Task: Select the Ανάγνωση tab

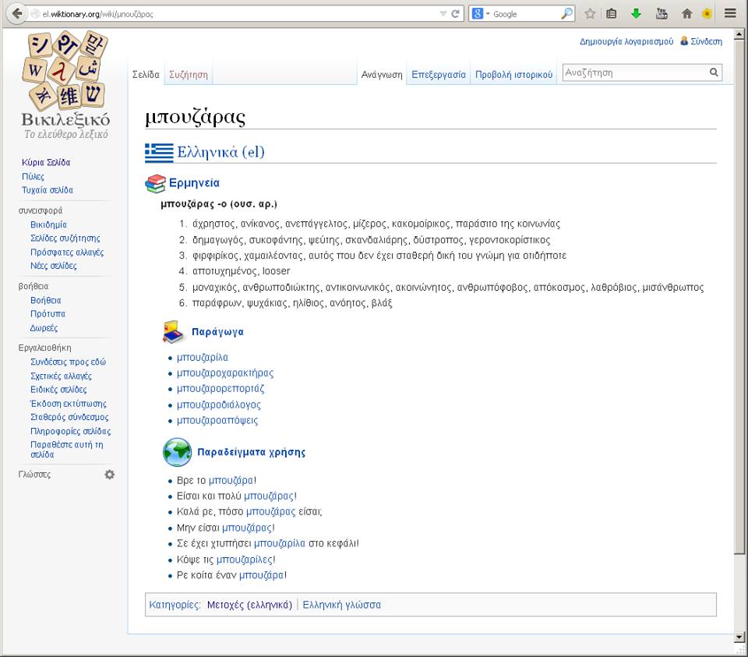Action: click(382, 75)
